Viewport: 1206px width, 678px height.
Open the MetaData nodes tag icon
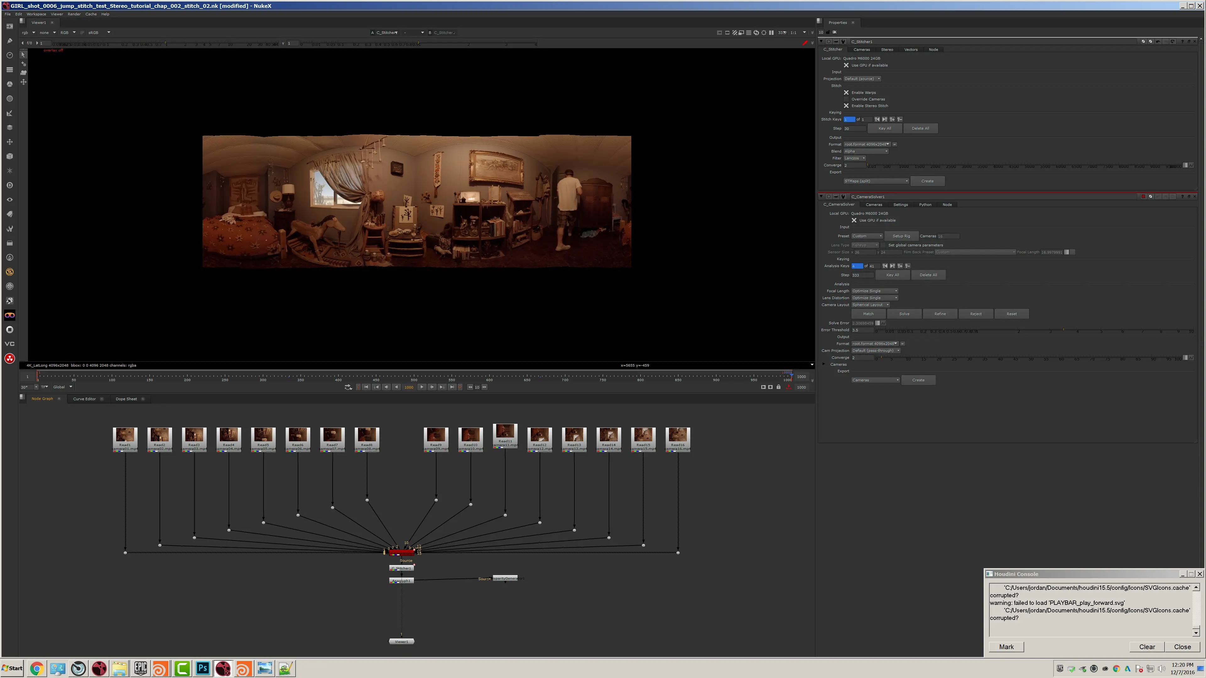click(x=9, y=214)
